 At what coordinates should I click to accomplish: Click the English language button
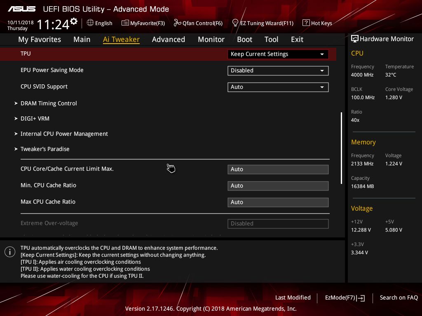(x=100, y=23)
